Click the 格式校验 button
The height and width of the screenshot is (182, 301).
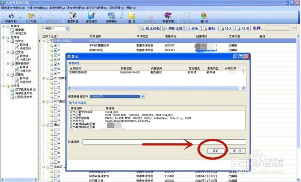(x=150, y=28)
